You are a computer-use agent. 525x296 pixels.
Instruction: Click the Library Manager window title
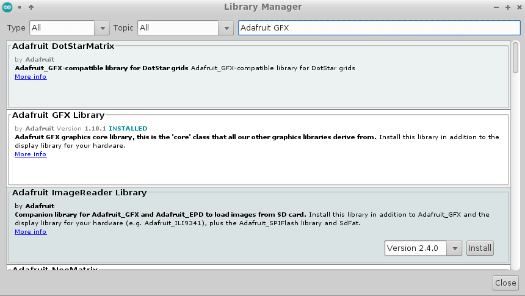tap(263, 7)
